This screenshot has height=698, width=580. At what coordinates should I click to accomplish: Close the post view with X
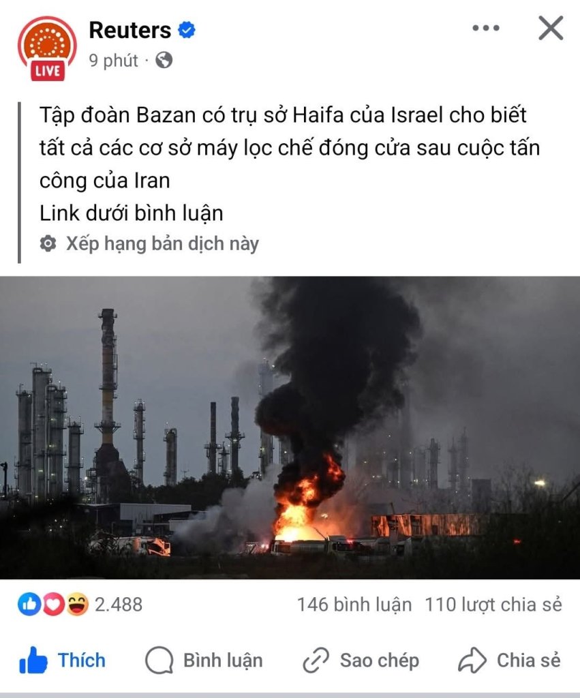[551, 28]
